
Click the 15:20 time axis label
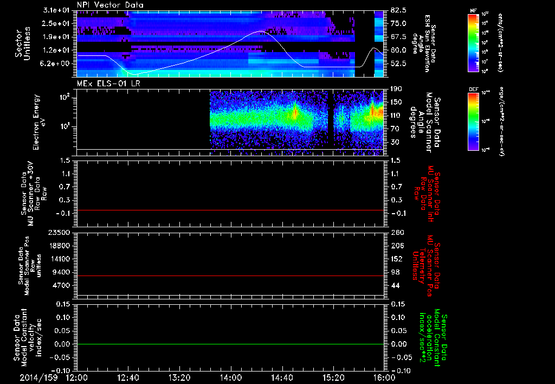click(333, 377)
